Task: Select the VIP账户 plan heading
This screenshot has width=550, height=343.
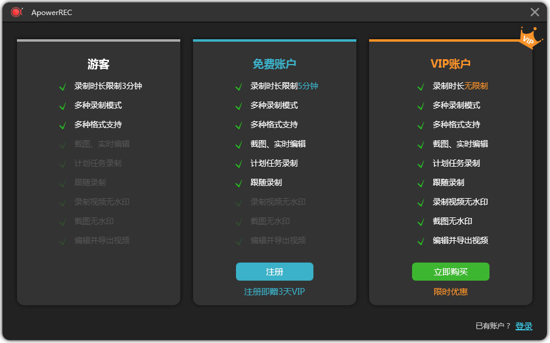Action: (450, 64)
